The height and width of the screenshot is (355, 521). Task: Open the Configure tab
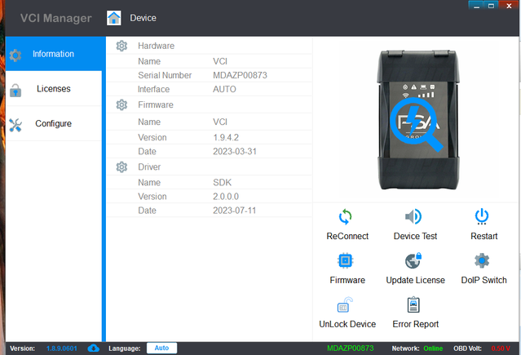[54, 124]
